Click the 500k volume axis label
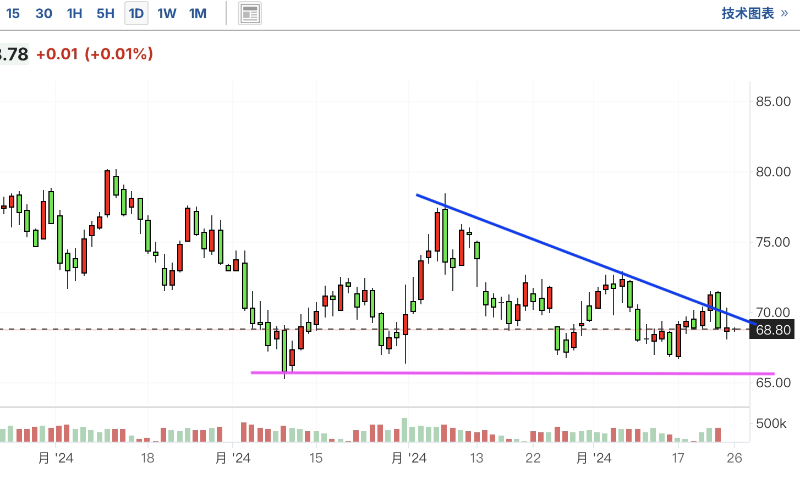Image resolution: width=800 pixels, height=479 pixels. point(771,424)
